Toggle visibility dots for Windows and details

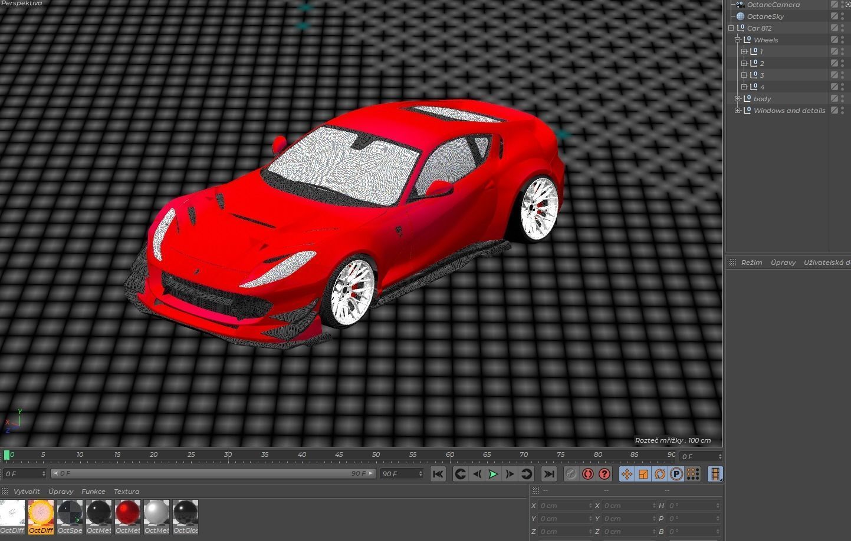[x=843, y=111]
